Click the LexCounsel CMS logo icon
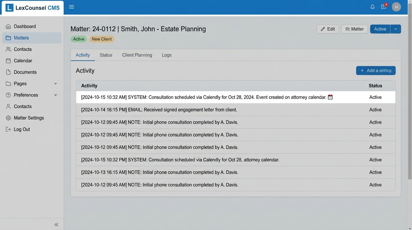The width and height of the screenshot is (412, 230). [x=9, y=7]
